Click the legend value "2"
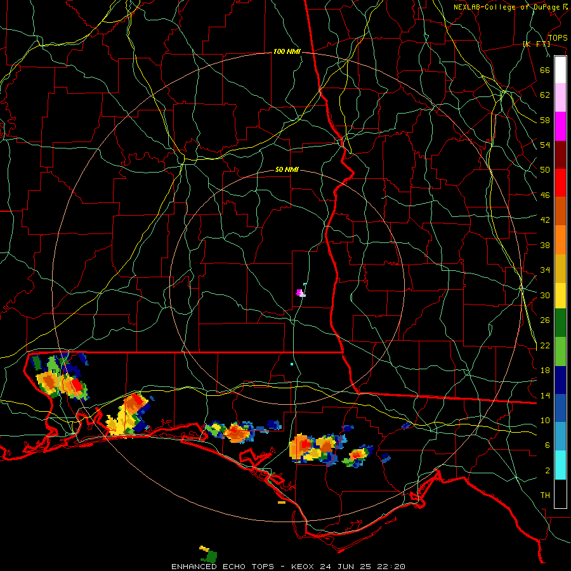The width and height of the screenshot is (571, 571). (x=548, y=471)
